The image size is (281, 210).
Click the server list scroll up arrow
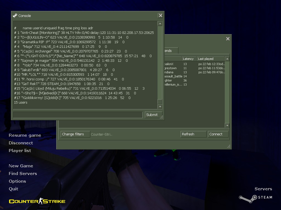click(x=227, y=59)
